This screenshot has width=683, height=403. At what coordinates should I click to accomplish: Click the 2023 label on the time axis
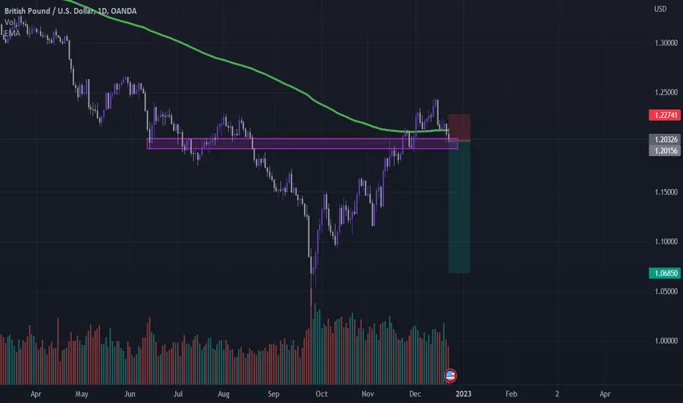click(463, 394)
